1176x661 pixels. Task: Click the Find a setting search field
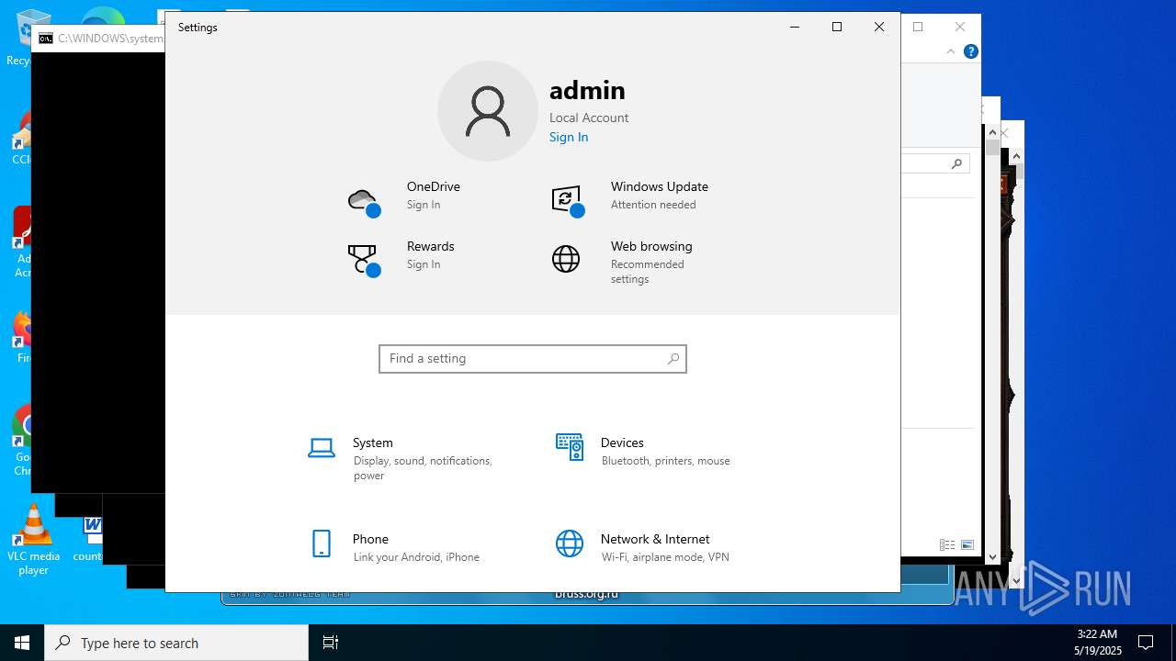click(x=533, y=359)
